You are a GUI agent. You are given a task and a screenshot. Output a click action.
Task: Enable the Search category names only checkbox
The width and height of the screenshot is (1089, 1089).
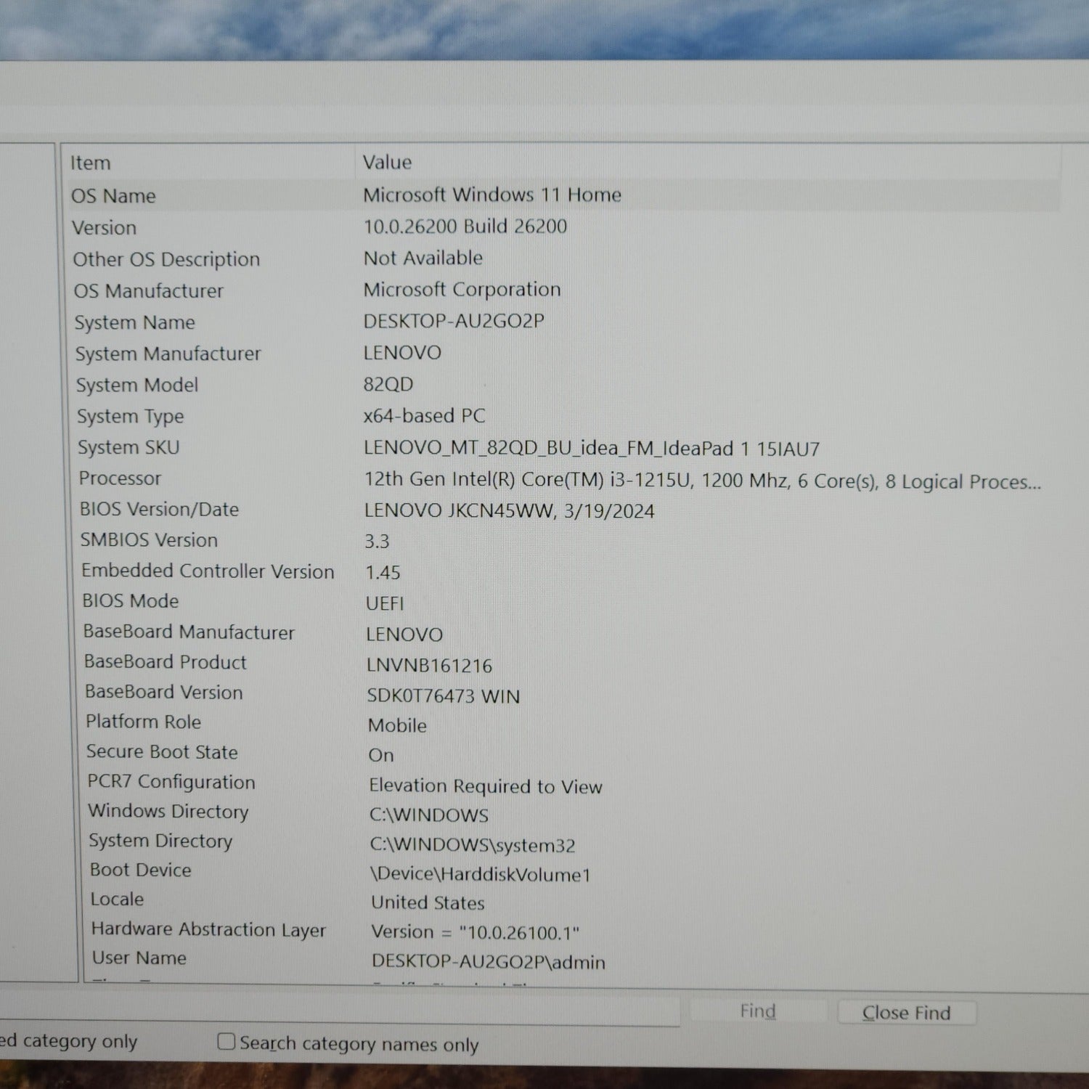[227, 1042]
